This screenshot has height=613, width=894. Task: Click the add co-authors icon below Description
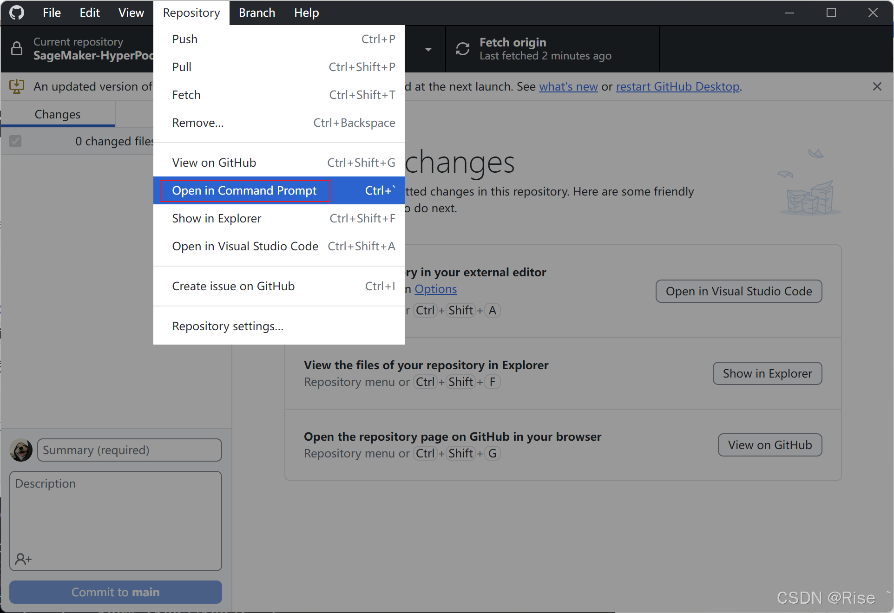(23, 559)
